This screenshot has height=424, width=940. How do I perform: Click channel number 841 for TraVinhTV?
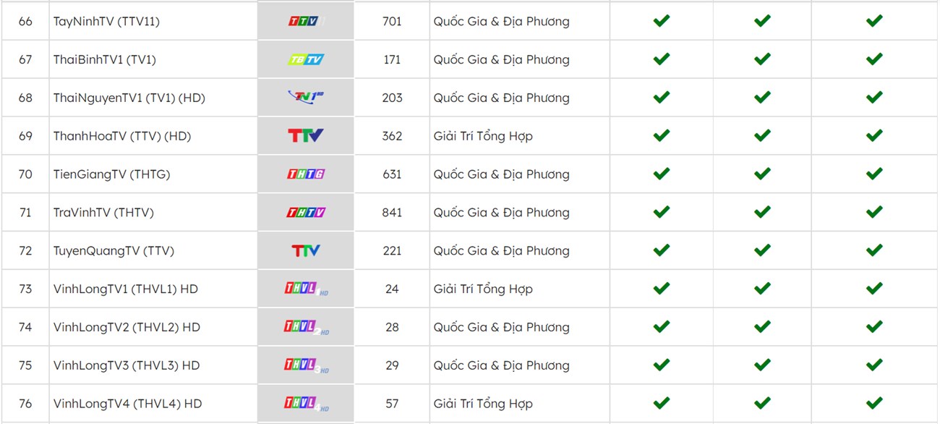point(392,213)
